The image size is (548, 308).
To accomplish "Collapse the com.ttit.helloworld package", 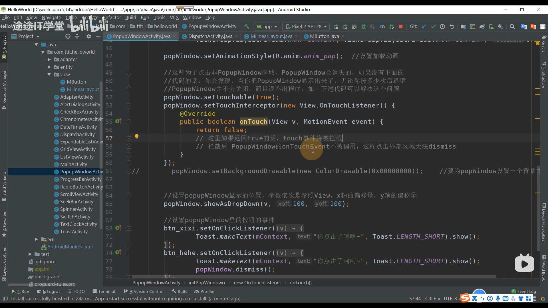I will [43, 52].
